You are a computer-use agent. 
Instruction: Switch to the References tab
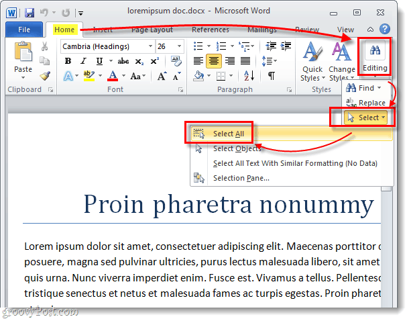(x=211, y=30)
